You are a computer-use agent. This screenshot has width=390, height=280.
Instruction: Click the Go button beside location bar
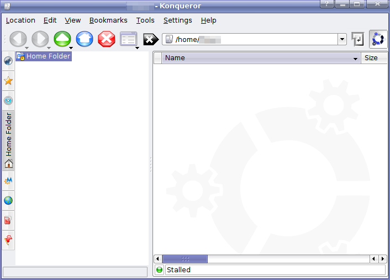358,39
